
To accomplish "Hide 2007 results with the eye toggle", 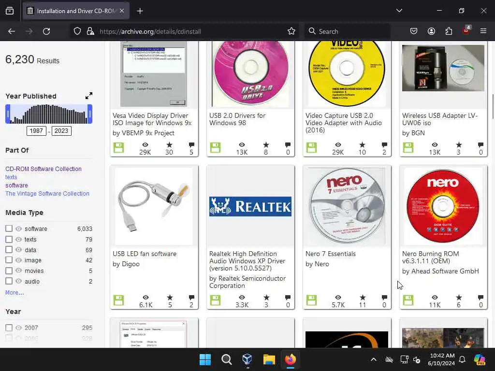I will pyautogui.click(x=19, y=328).
